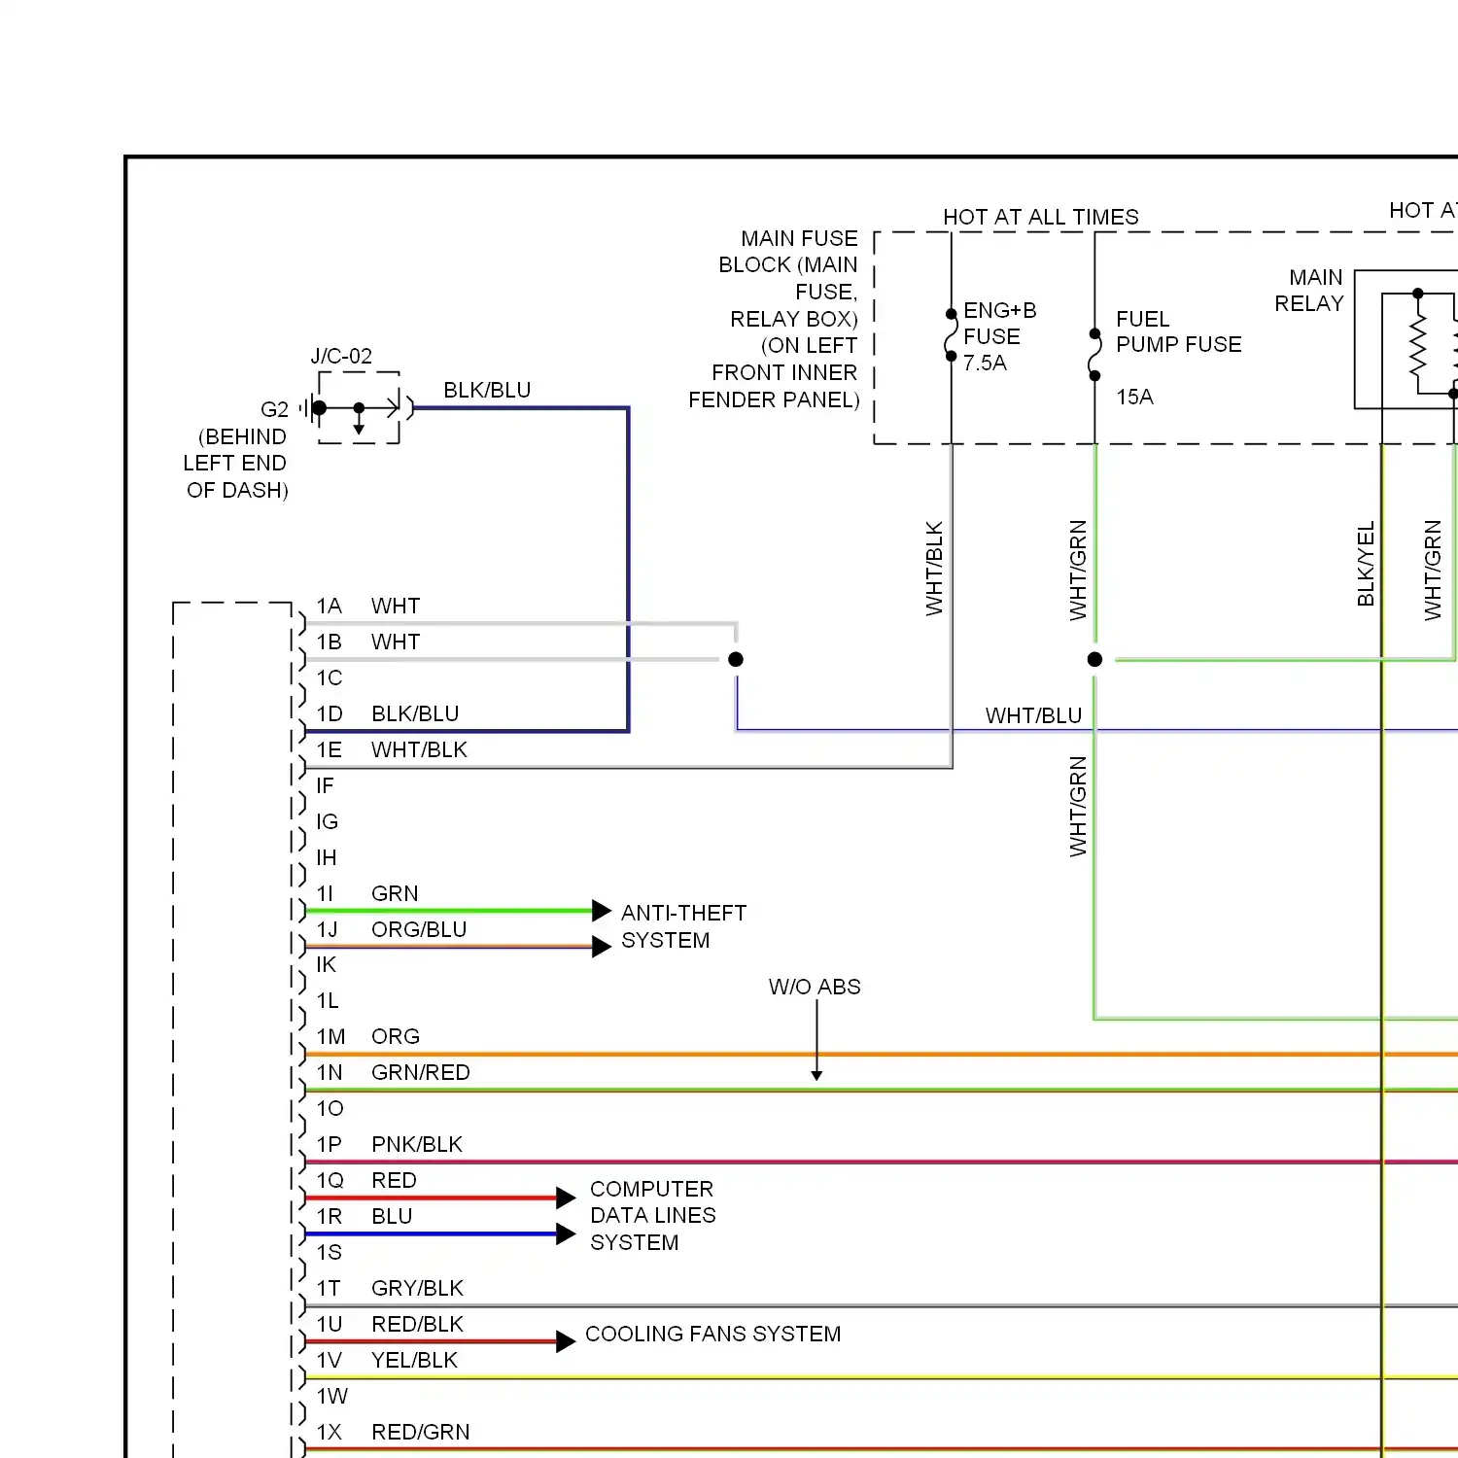
Task: Click the 'MAIN RELAY' label
Action: click(x=1308, y=291)
